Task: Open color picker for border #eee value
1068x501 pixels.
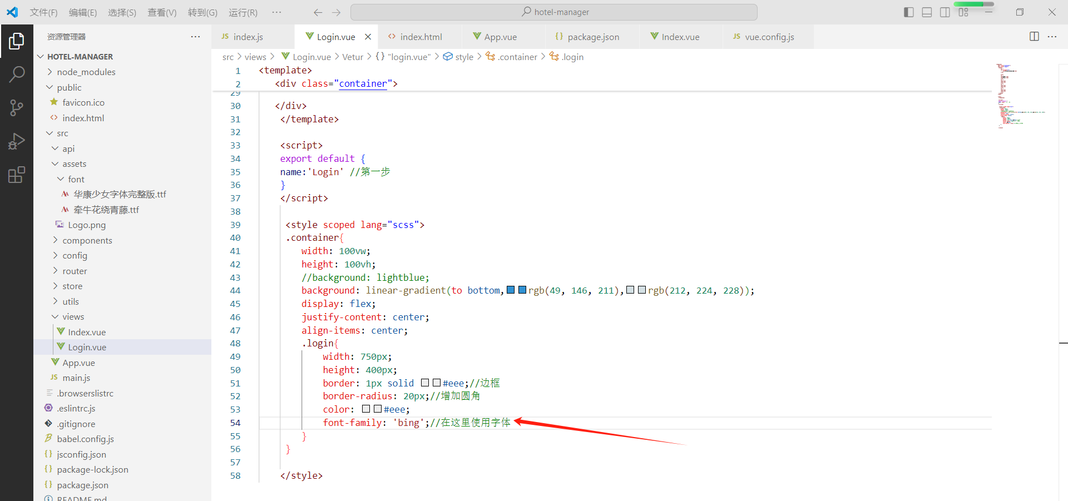Action: [437, 383]
